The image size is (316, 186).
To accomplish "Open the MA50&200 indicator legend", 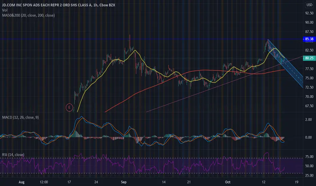I will pos(28,15).
